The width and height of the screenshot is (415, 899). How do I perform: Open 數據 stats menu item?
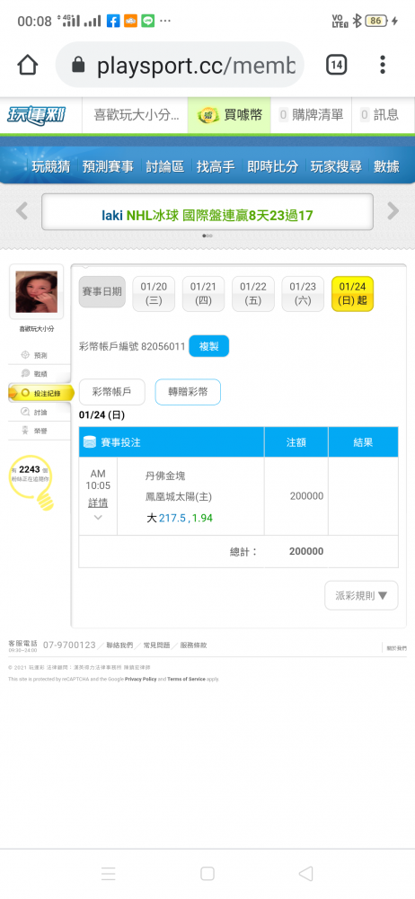[386, 167]
